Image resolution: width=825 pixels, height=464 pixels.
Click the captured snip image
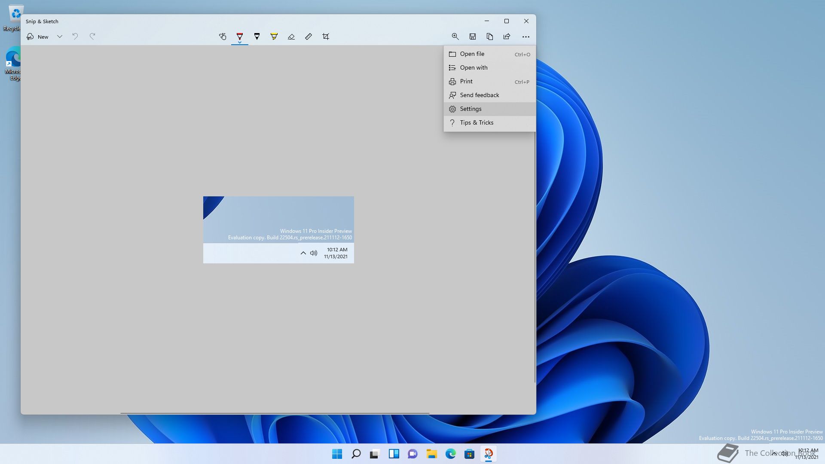pos(278,230)
